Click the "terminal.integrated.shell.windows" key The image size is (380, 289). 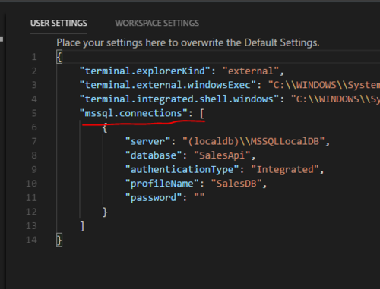[x=179, y=99]
